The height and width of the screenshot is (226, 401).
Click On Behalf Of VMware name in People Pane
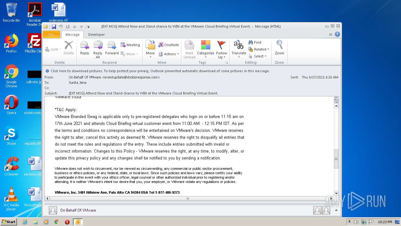[78, 210]
